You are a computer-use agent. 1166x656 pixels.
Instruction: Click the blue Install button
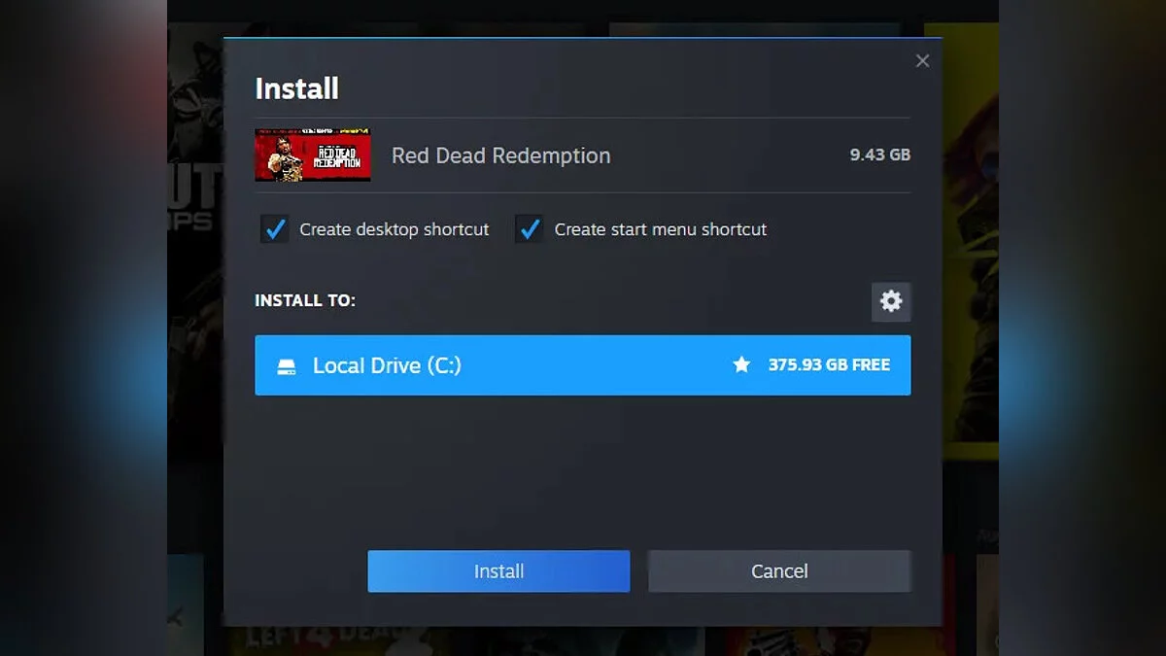(x=498, y=571)
